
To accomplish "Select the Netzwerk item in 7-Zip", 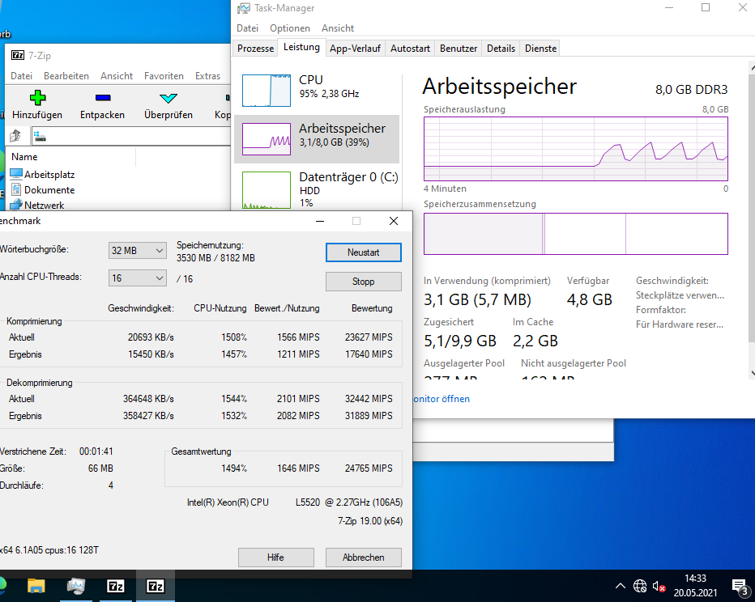I will tap(37, 205).
